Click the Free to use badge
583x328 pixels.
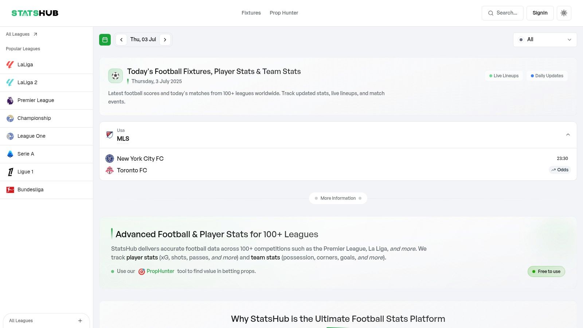coord(546,272)
